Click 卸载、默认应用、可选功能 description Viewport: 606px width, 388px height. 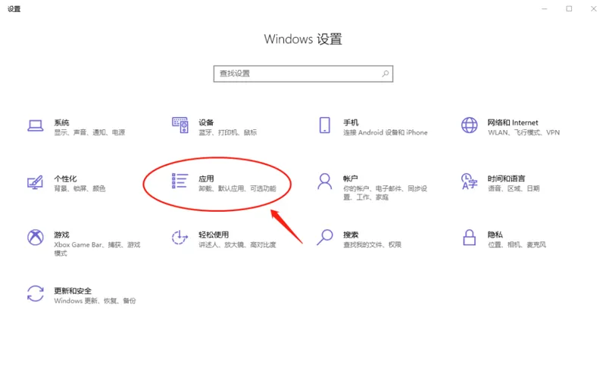click(x=237, y=188)
